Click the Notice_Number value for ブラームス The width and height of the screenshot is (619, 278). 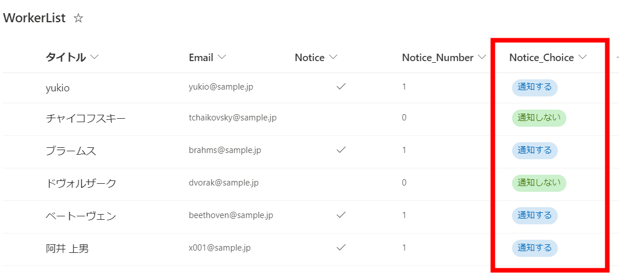click(x=404, y=150)
